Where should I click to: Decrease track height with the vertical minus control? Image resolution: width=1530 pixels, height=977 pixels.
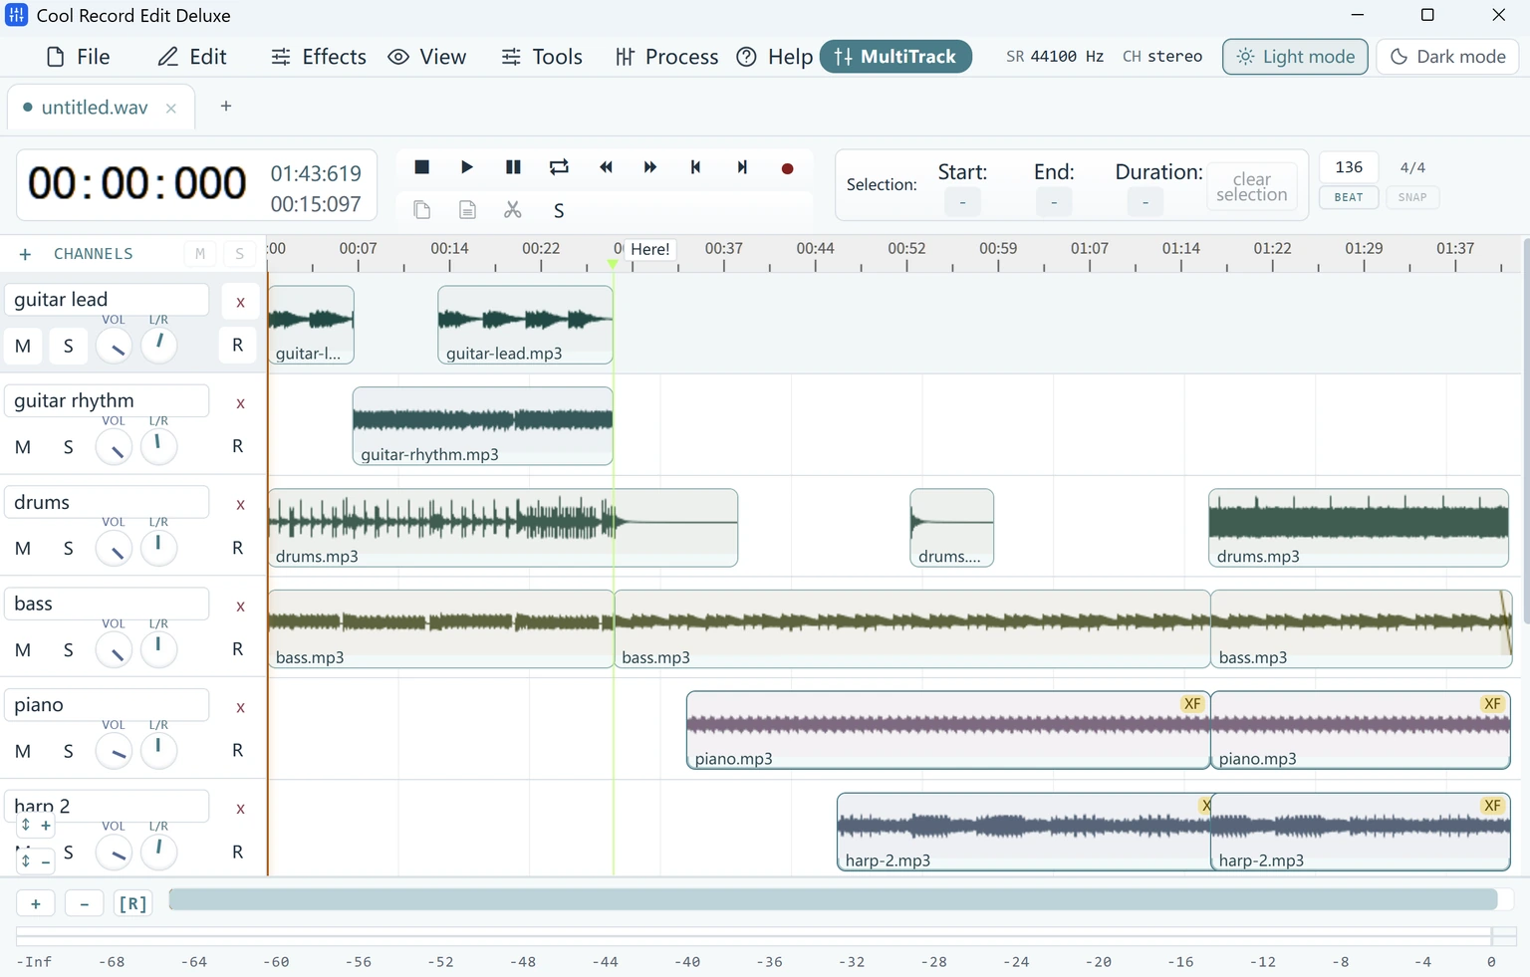click(36, 860)
